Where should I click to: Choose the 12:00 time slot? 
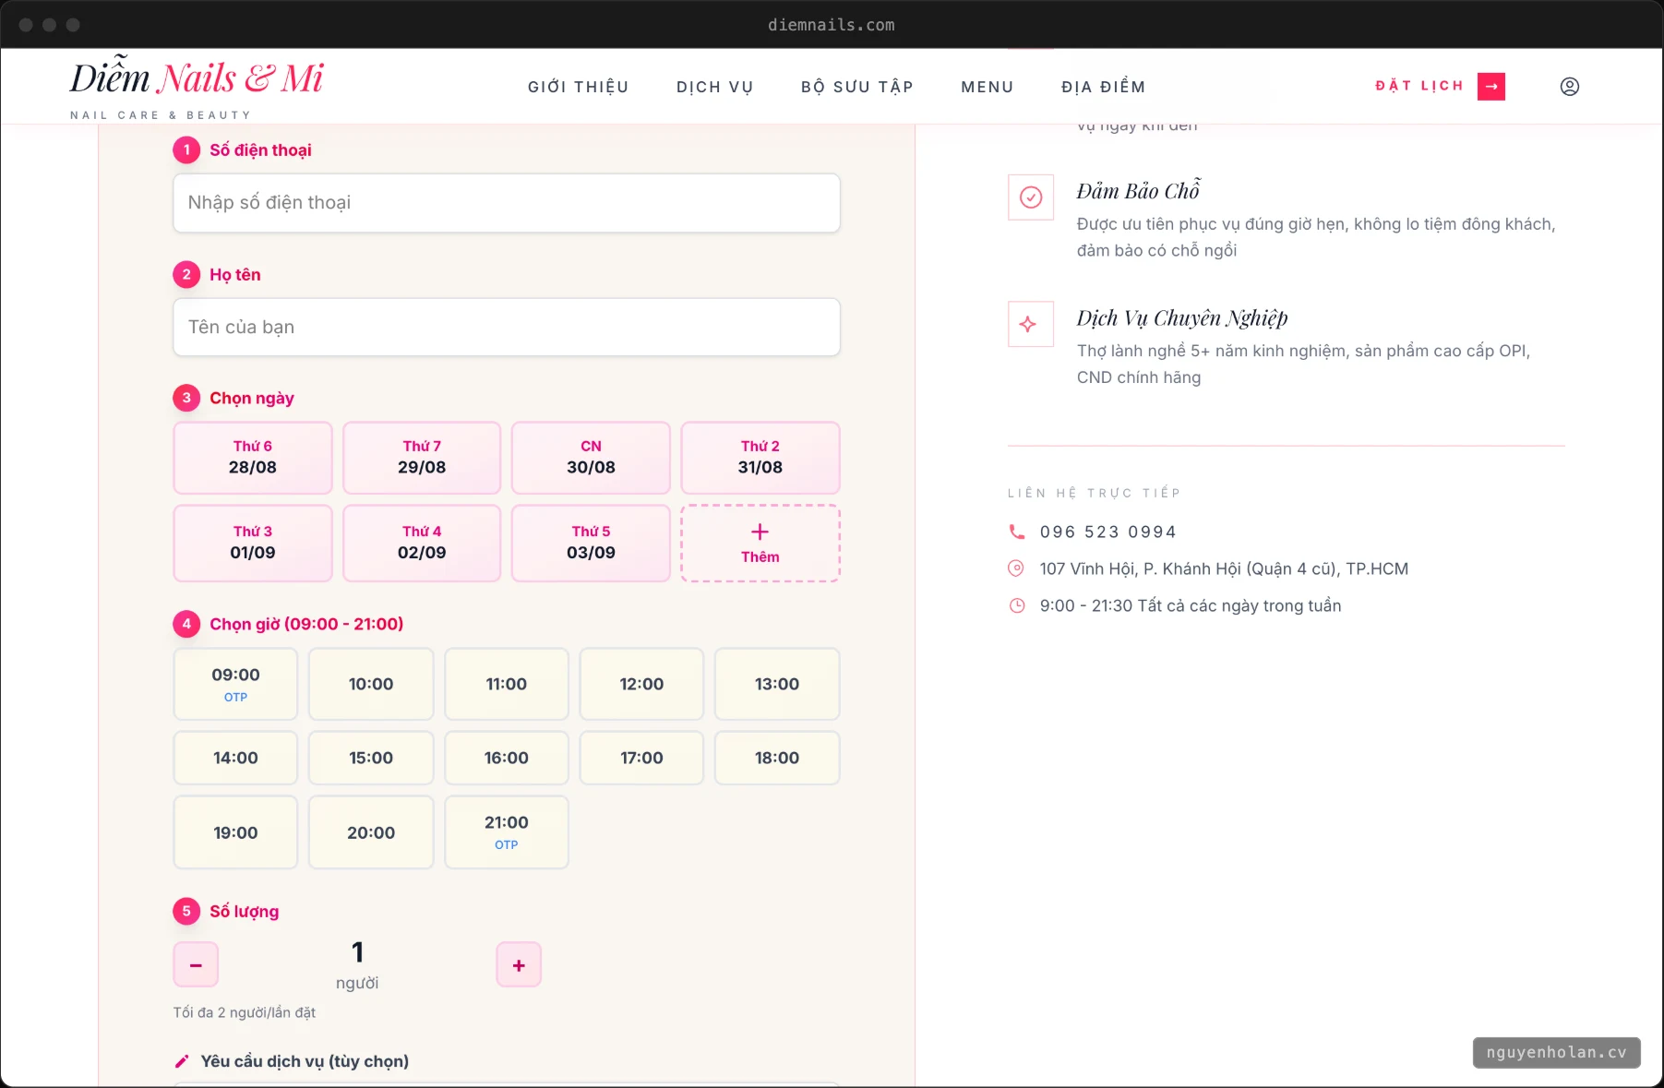pyautogui.click(x=641, y=684)
